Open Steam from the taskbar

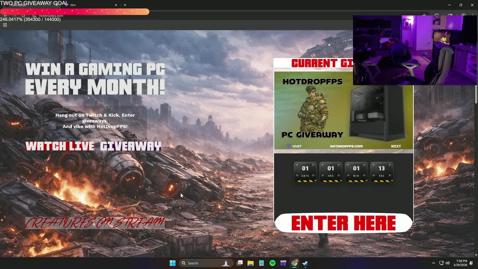(x=305, y=263)
